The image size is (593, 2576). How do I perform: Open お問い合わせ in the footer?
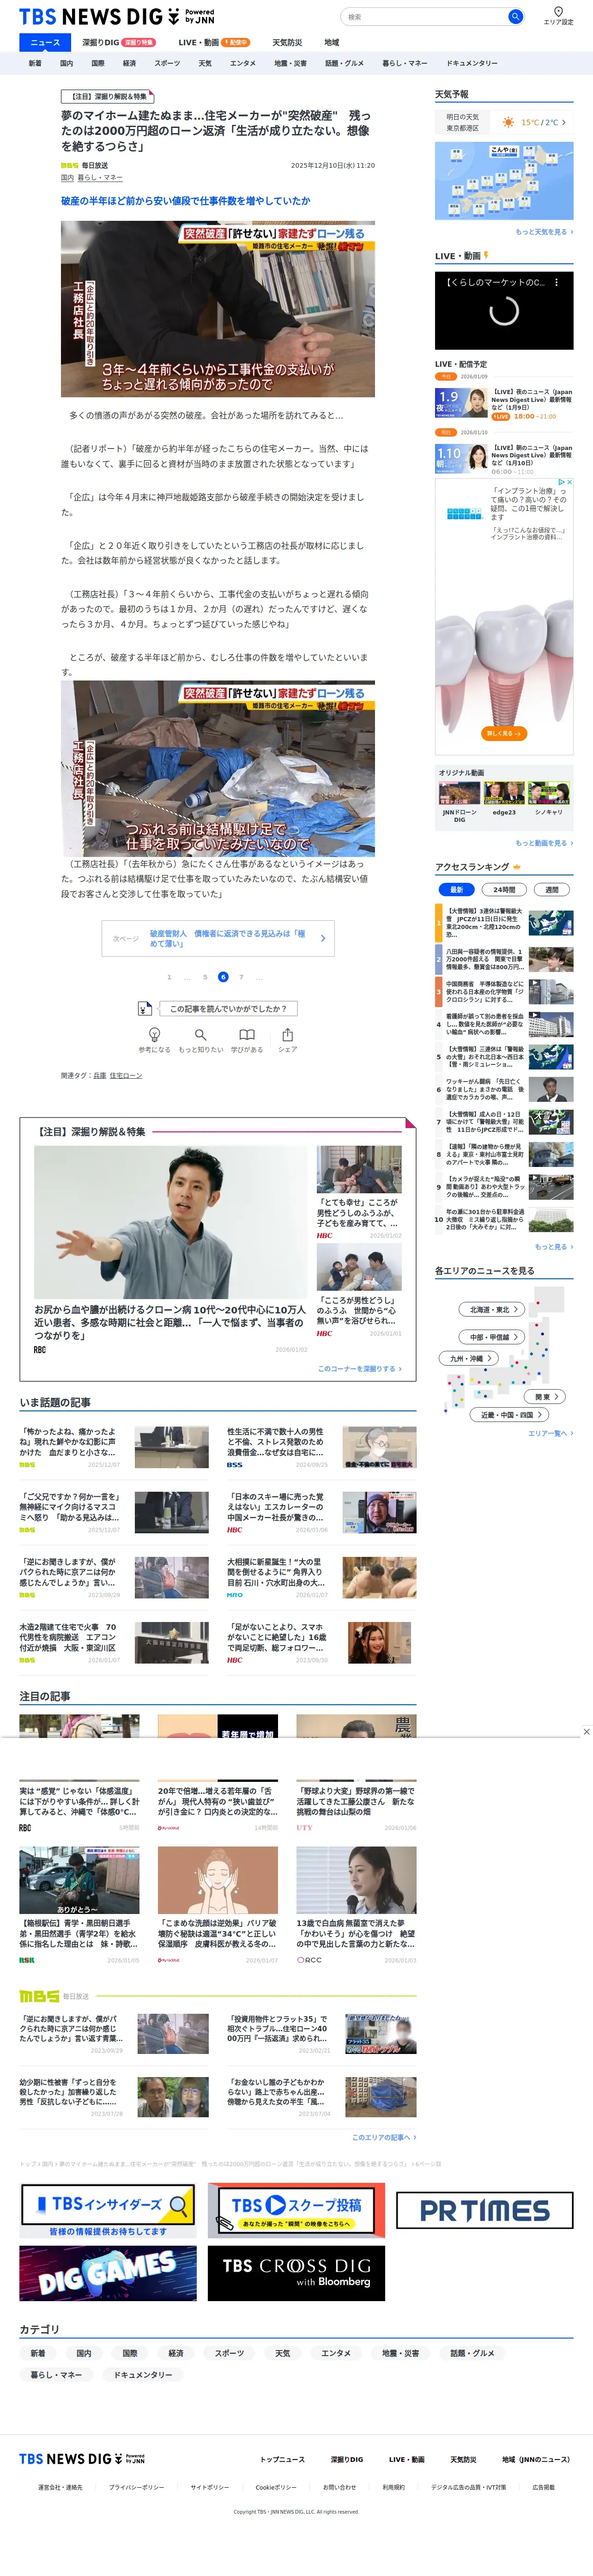click(339, 2487)
